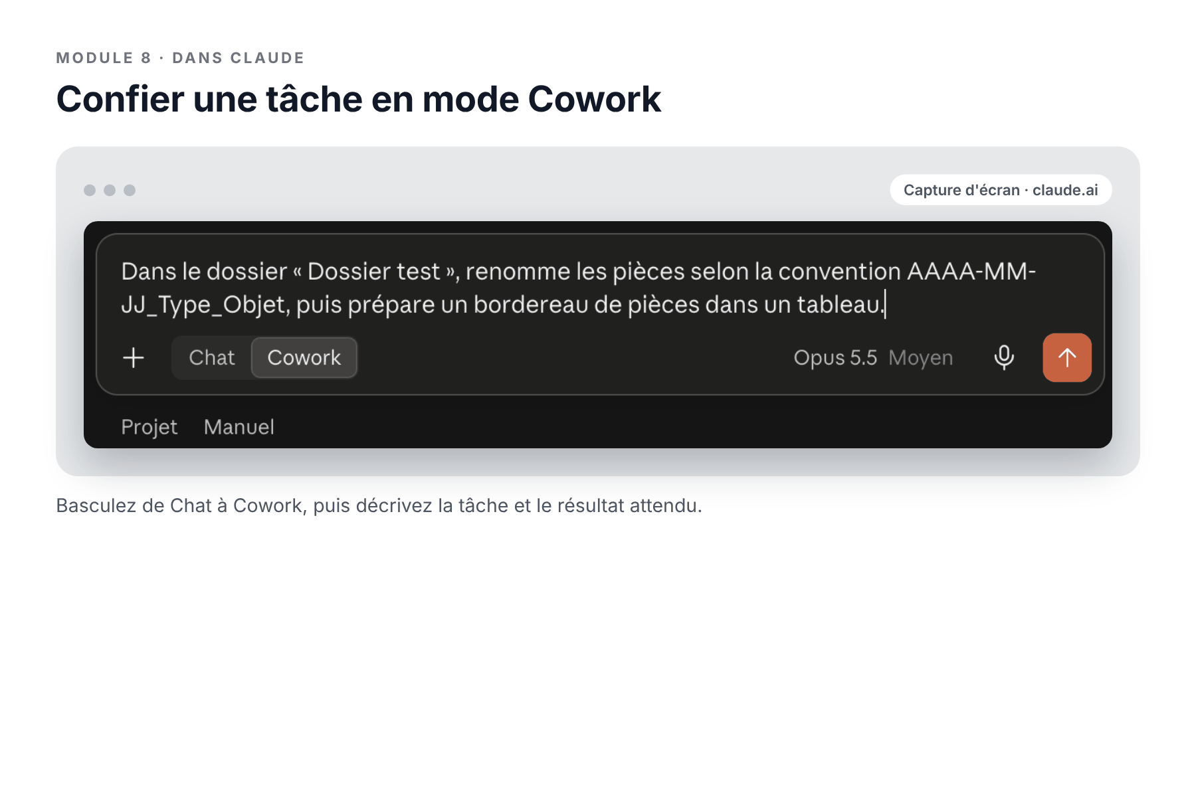Viewport: 1196px width, 797px height.
Task: Send the message with the orange arrow button
Action: [x=1067, y=358]
